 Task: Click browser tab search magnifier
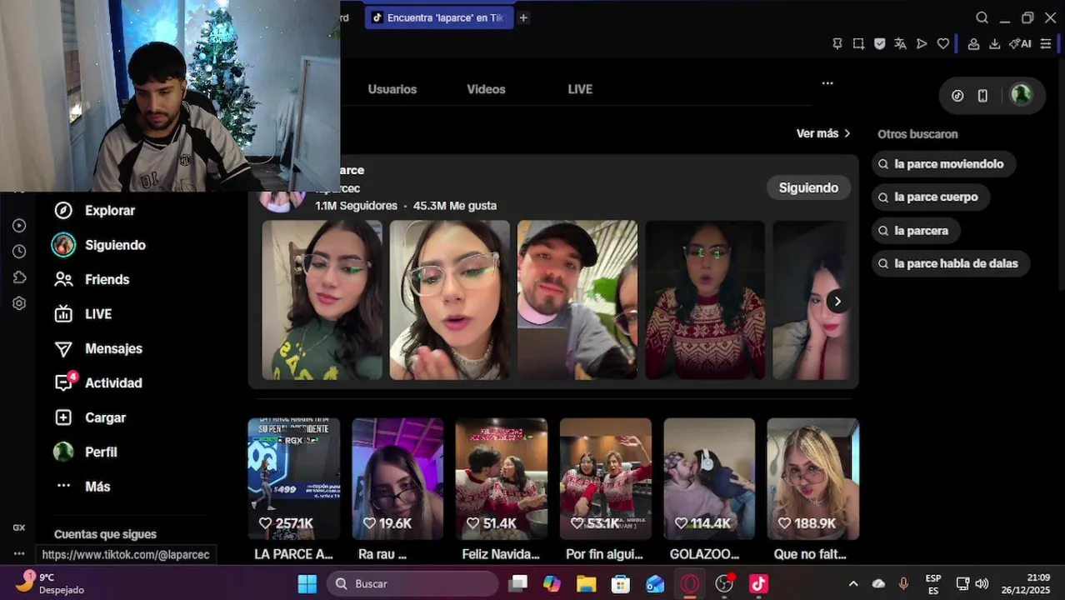click(982, 17)
